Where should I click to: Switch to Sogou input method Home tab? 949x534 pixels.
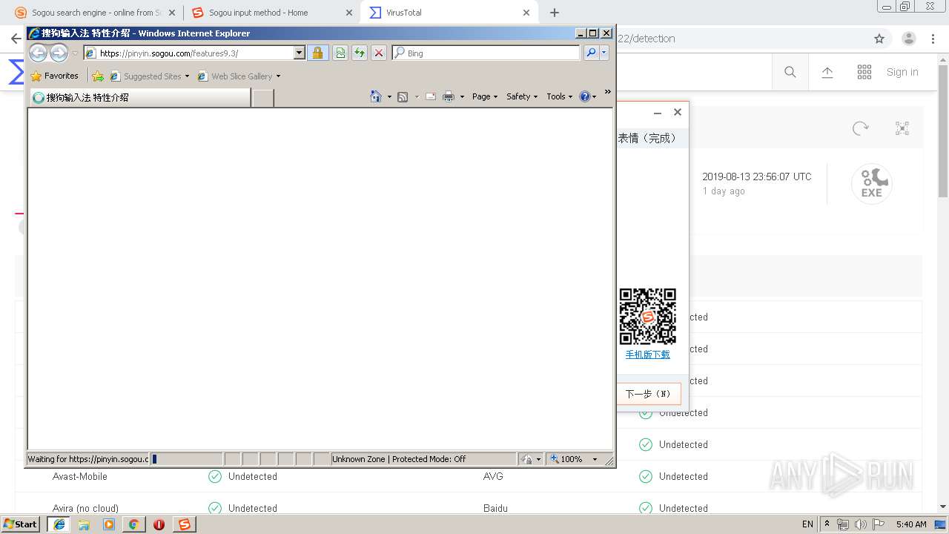(x=271, y=13)
